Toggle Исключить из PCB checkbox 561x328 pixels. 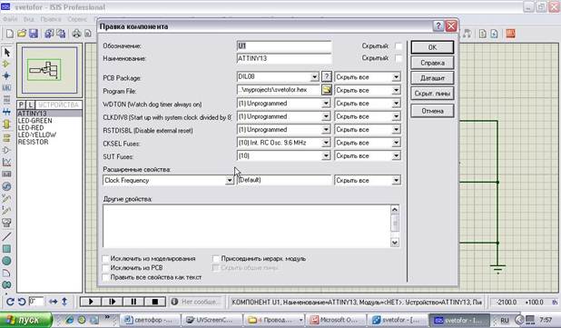tap(106, 268)
